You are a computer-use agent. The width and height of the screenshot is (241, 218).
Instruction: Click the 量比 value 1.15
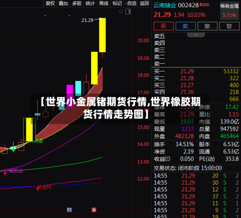tap(234, 114)
